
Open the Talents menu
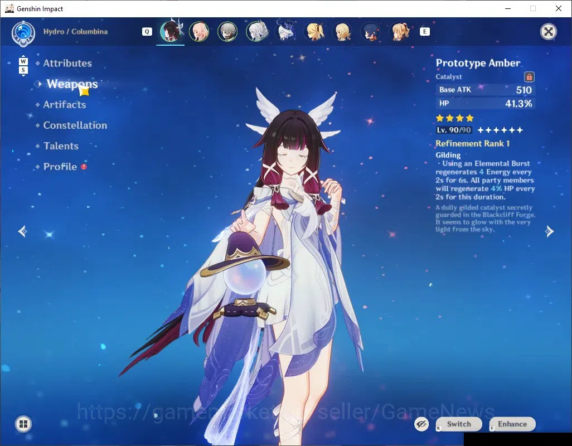coord(61,146)
